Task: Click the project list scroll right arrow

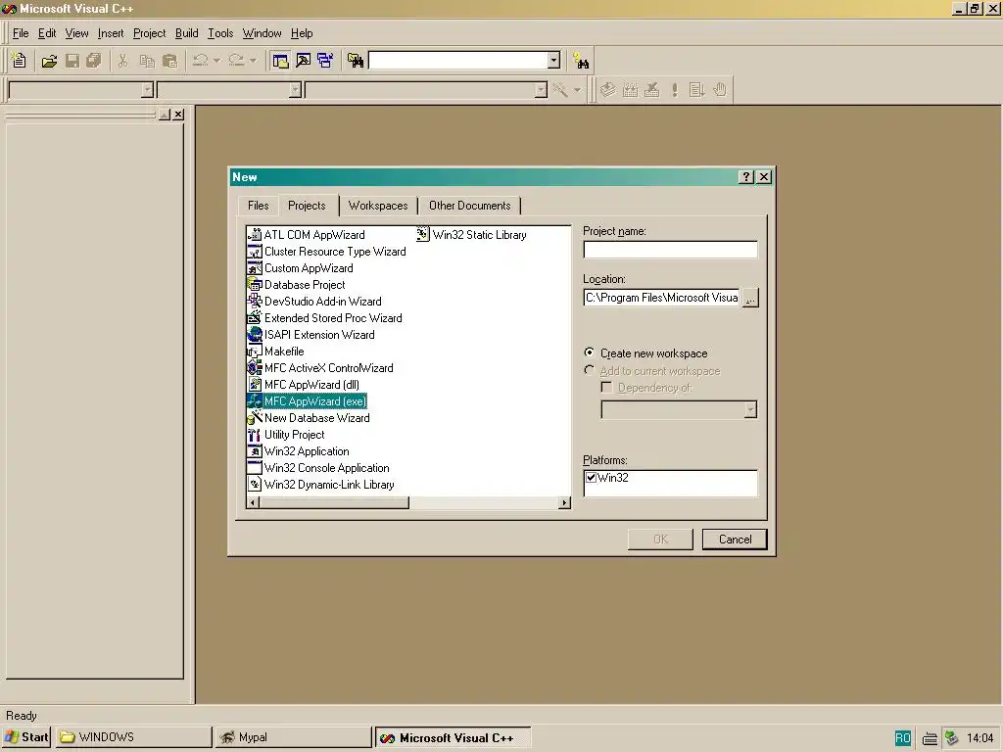Action: pyautogui.click(x=563, y=502)
